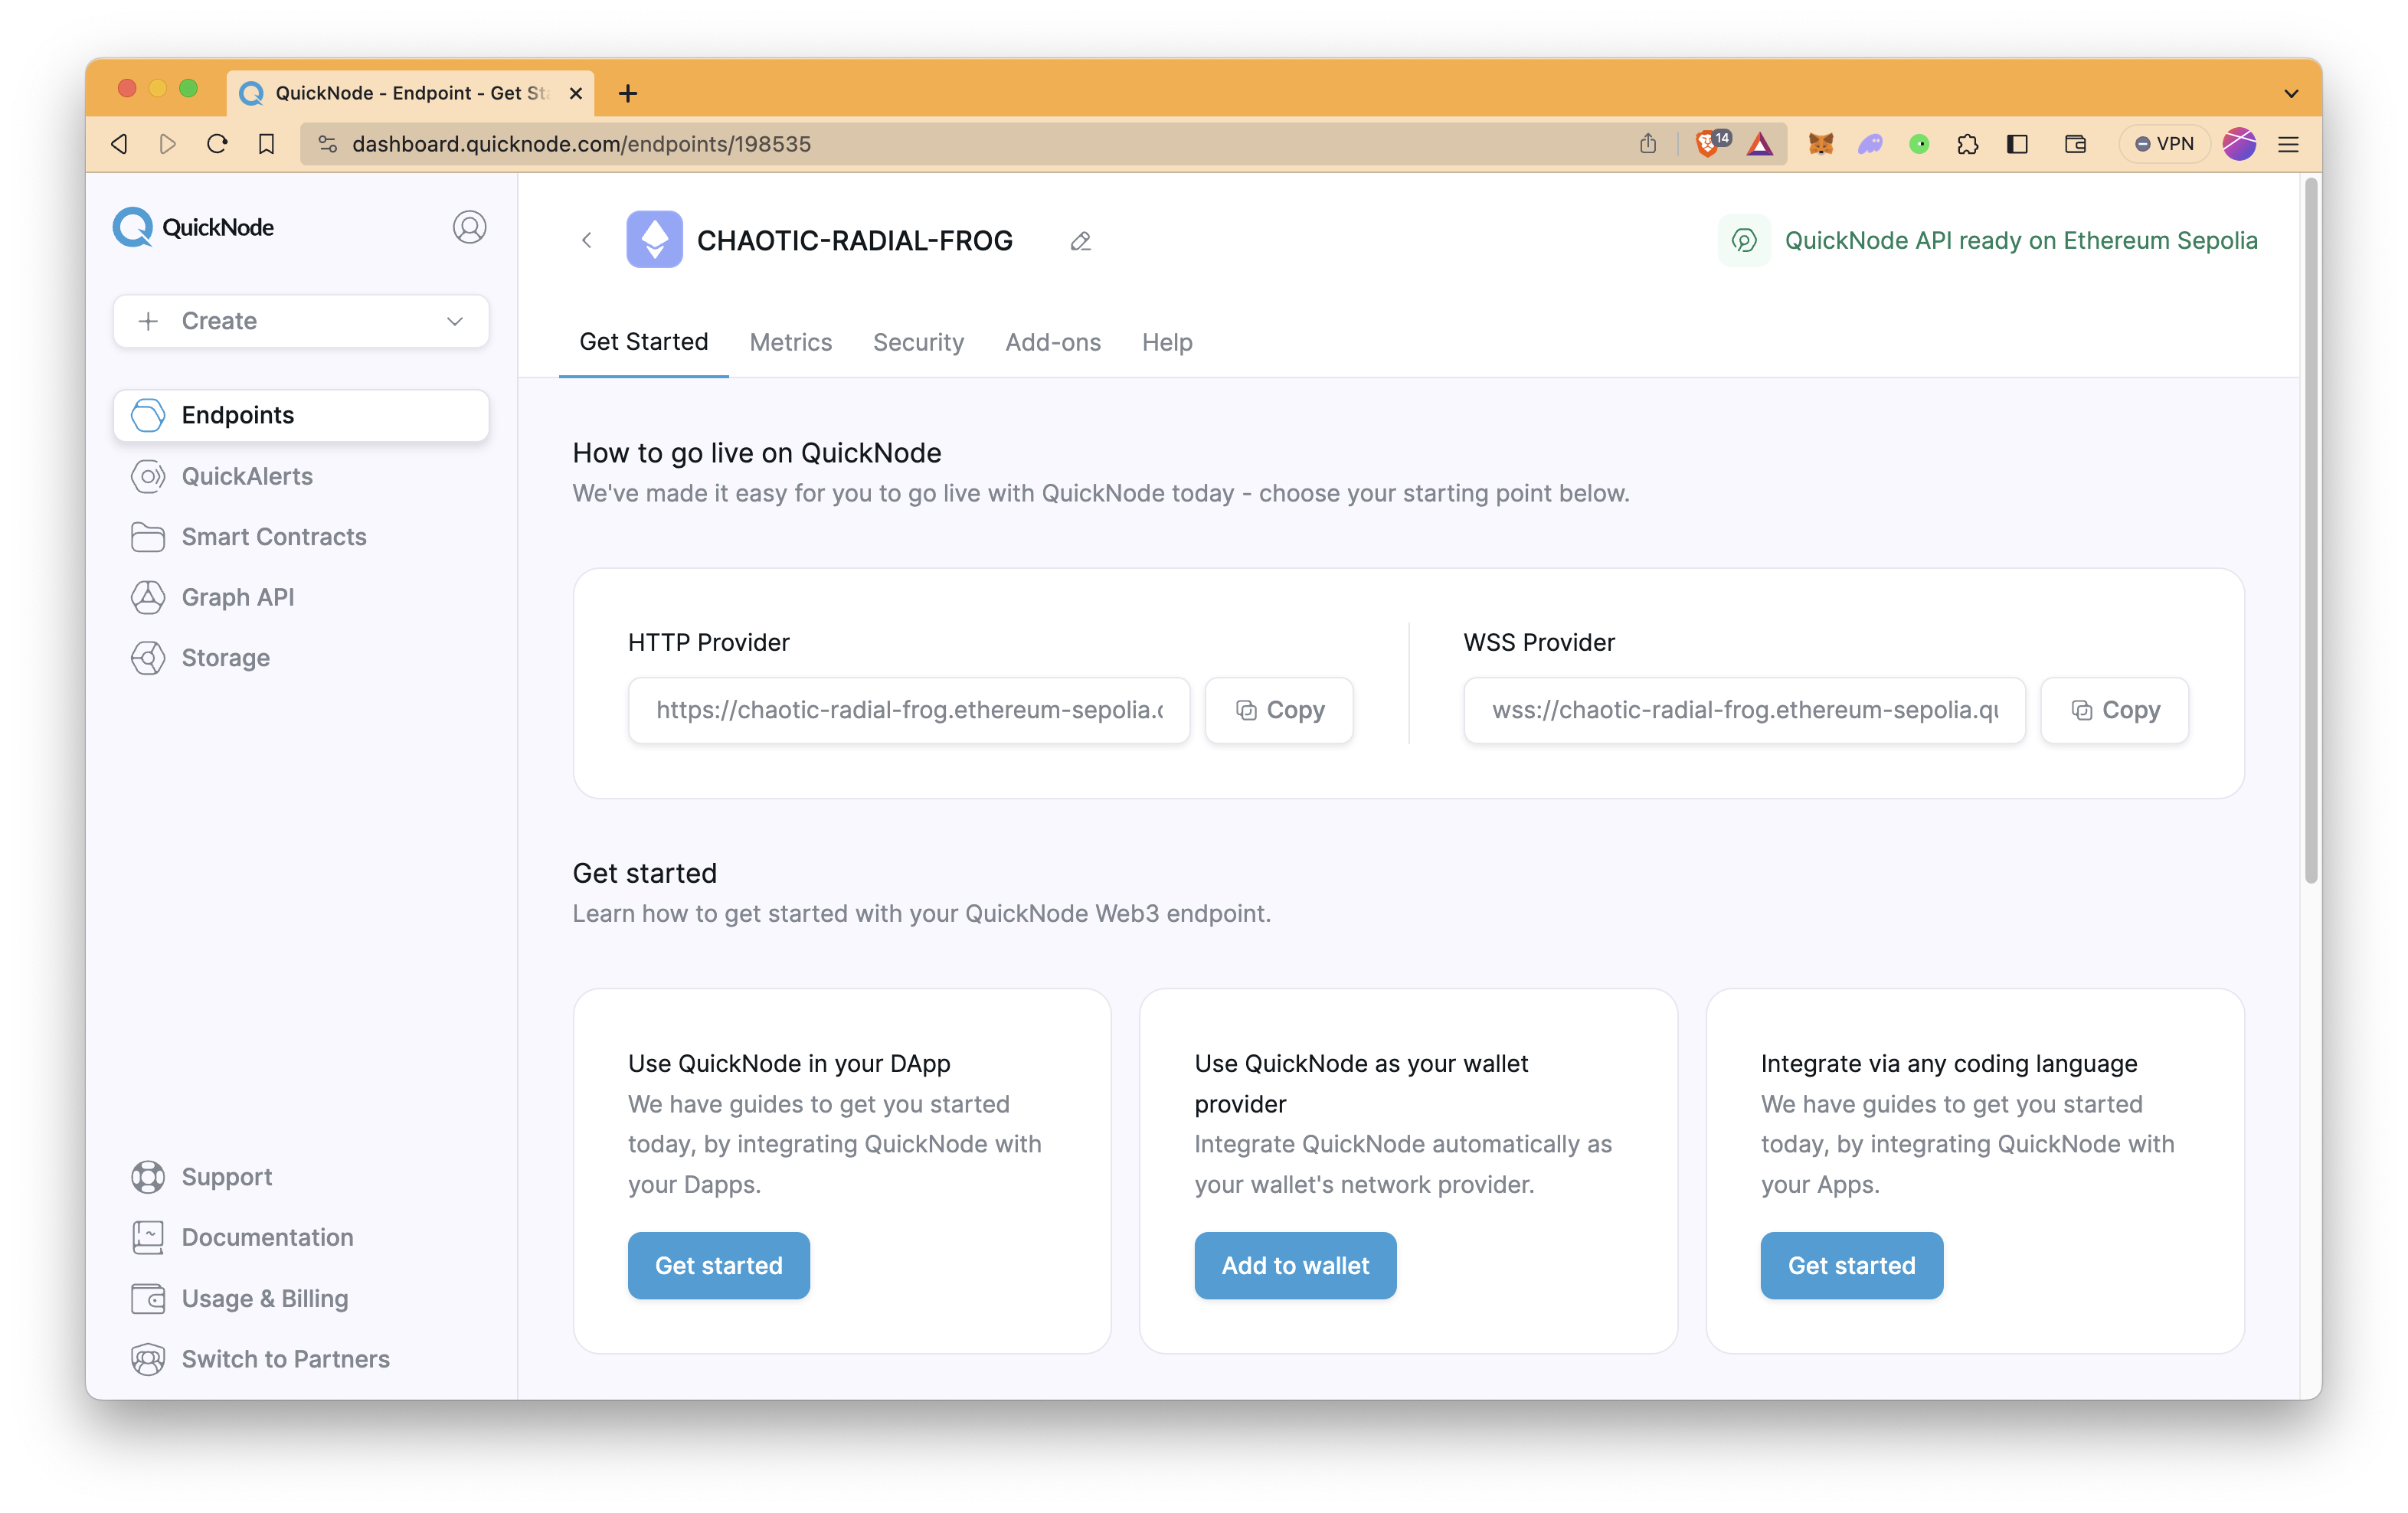The image size is (2408, 1513).
Task: Expand the Create dropdown
Action: click(301, 321)
